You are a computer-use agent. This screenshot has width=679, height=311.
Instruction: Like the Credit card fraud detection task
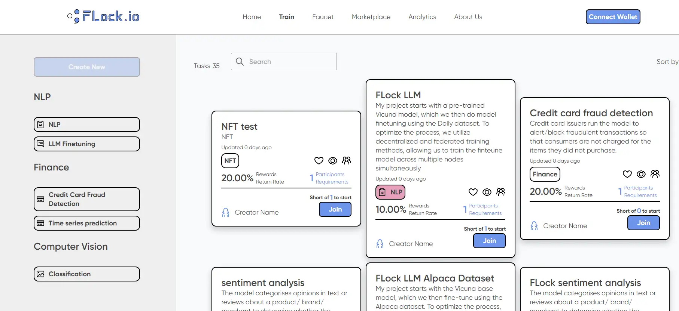tap(627, 174)
